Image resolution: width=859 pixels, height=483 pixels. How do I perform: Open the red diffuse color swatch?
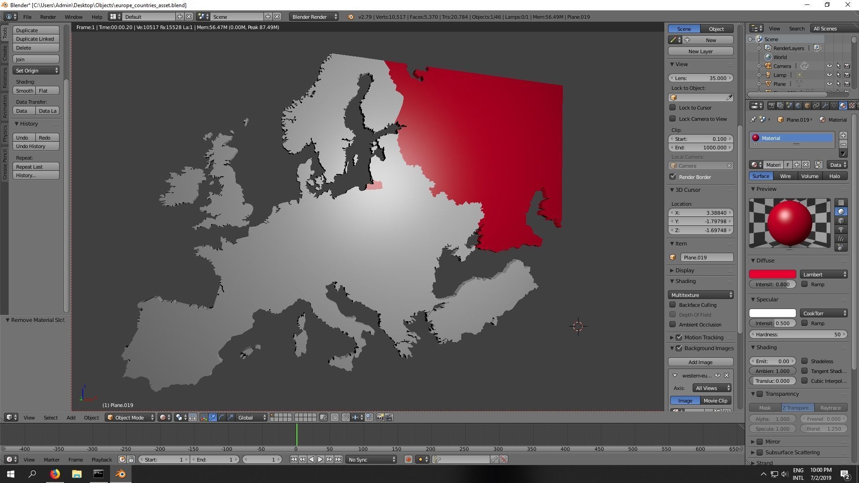773,274
